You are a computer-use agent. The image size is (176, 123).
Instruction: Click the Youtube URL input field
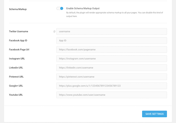(111, 95)
